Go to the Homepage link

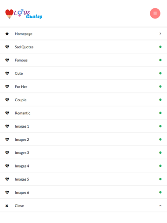(83, 33)
